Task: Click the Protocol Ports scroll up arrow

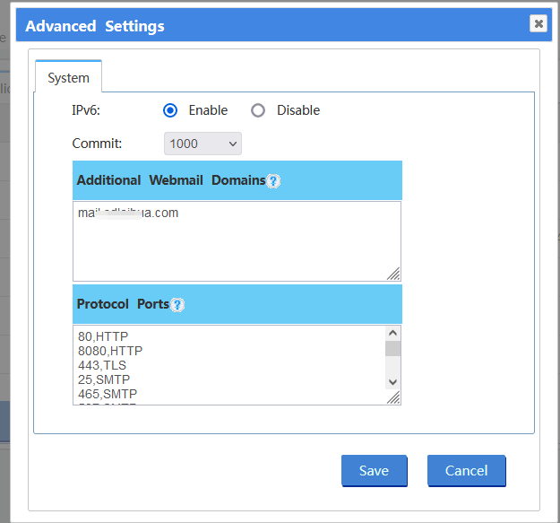Action: click(x=392, y=333)
